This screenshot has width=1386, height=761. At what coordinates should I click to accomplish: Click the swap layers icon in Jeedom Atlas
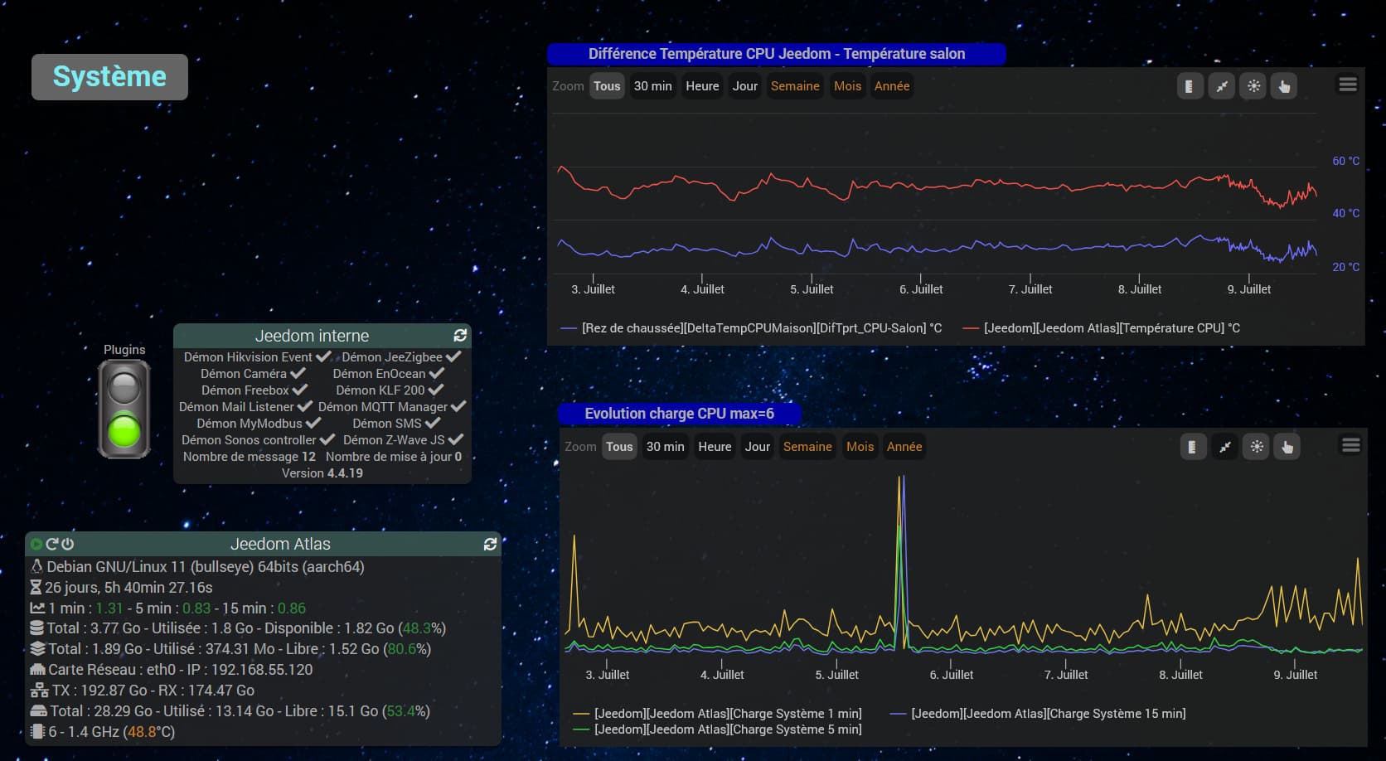37,649
